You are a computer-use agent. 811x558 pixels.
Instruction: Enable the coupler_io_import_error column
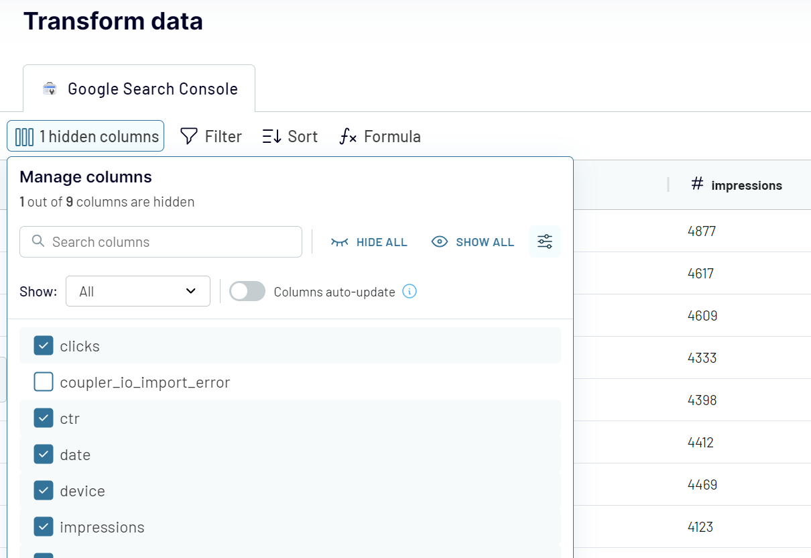[x=43, y=382]
